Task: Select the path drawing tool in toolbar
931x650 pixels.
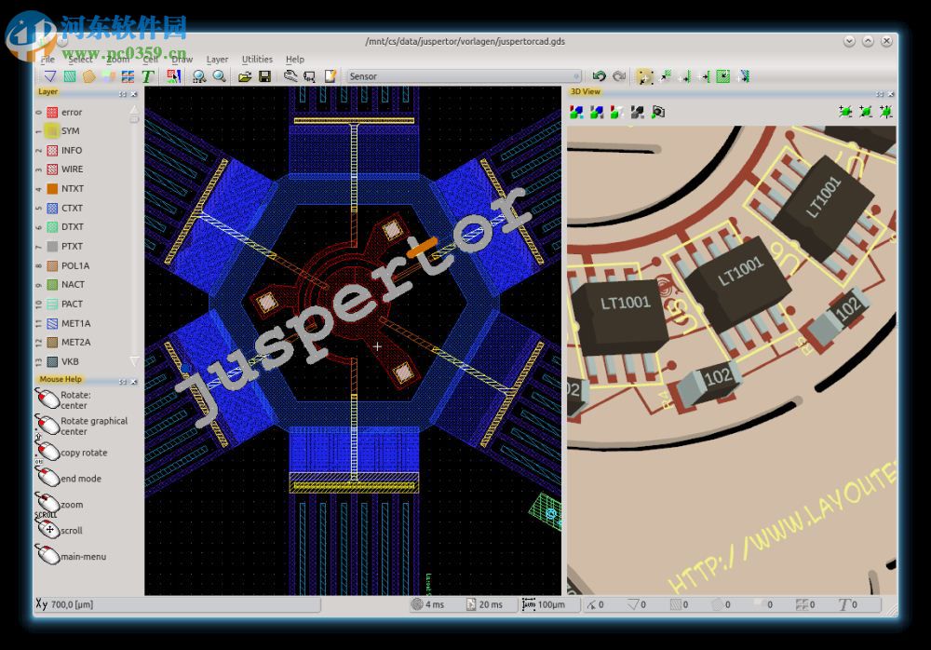Action: (x=50, y=76)
